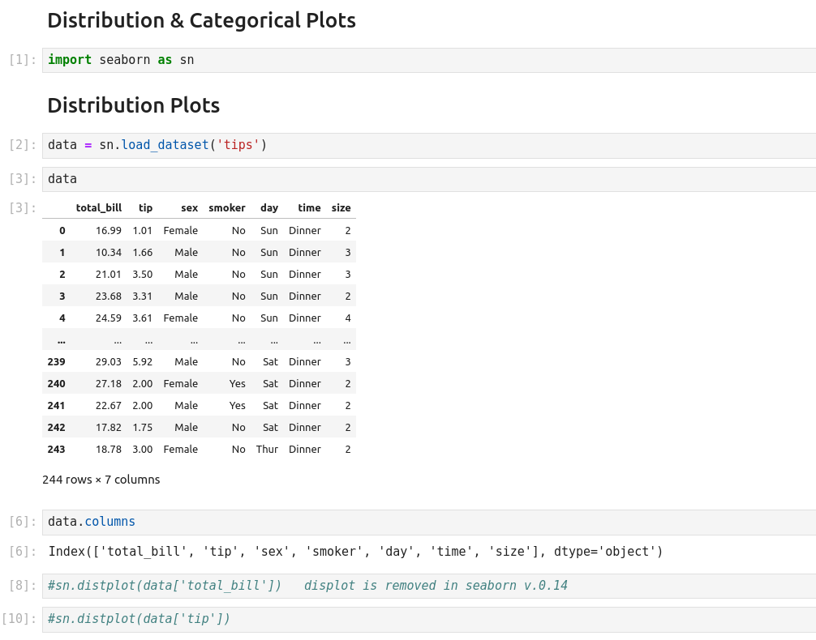Focus the load_dataset('tips') code cell
Viewport: 816px width, 640px height.
tap(428, 145)
